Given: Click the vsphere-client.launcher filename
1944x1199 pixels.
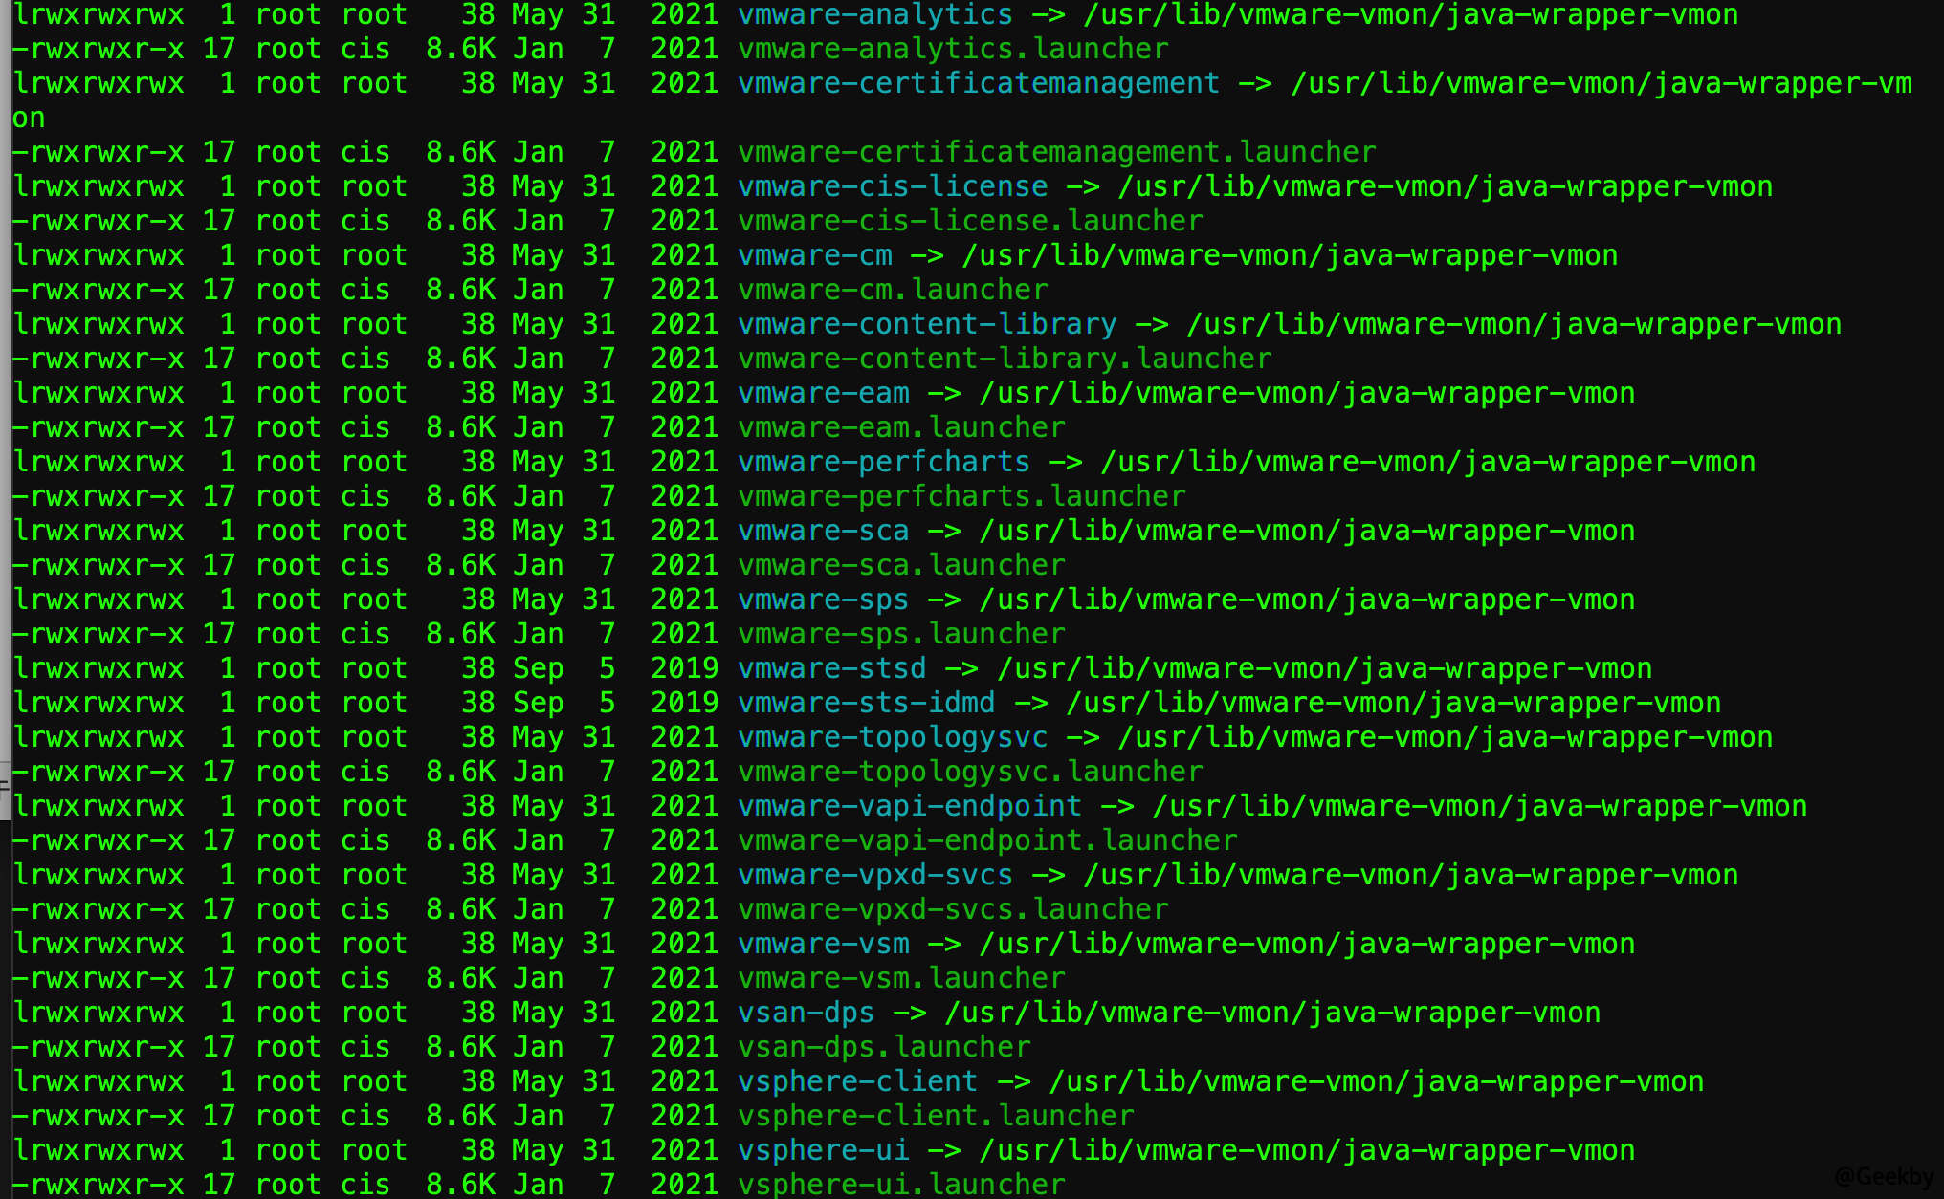Looking at the screenshot, I should (x=935, y=1116).
